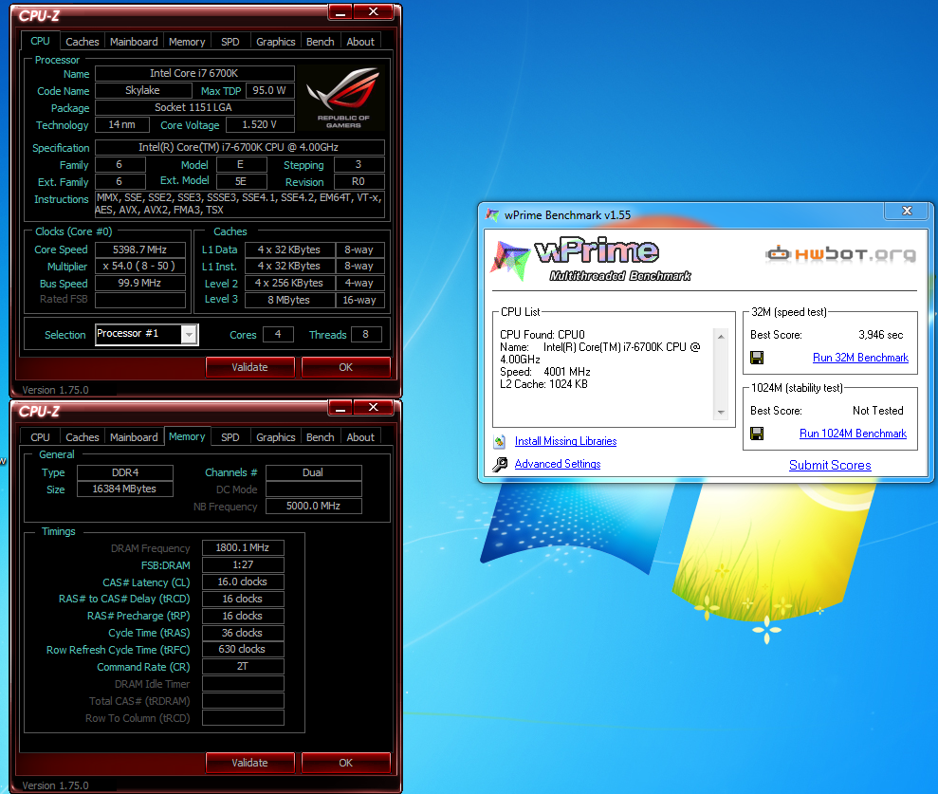The width and height of the screenshot is (938, 794).
Task: Switch to Bench tab in top CPU-Z window
Action: pos(320,42)
